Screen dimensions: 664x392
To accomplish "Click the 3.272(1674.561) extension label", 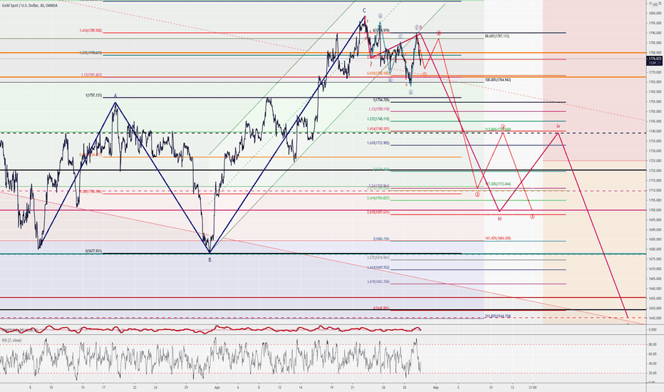I will point(378,257).
